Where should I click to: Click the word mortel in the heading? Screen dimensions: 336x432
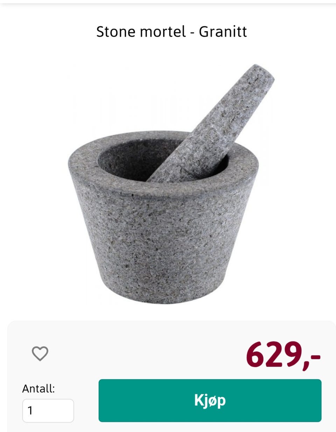click(163, 32)
